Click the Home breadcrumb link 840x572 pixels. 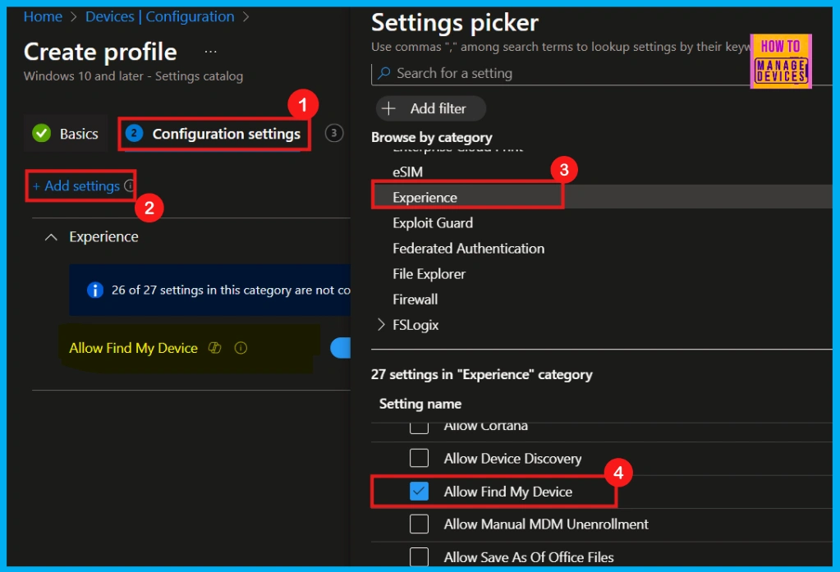tap(43, 16)
